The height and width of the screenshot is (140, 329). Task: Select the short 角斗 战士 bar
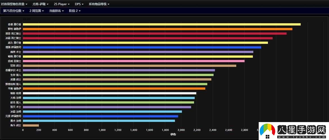(x=31, y=125)
